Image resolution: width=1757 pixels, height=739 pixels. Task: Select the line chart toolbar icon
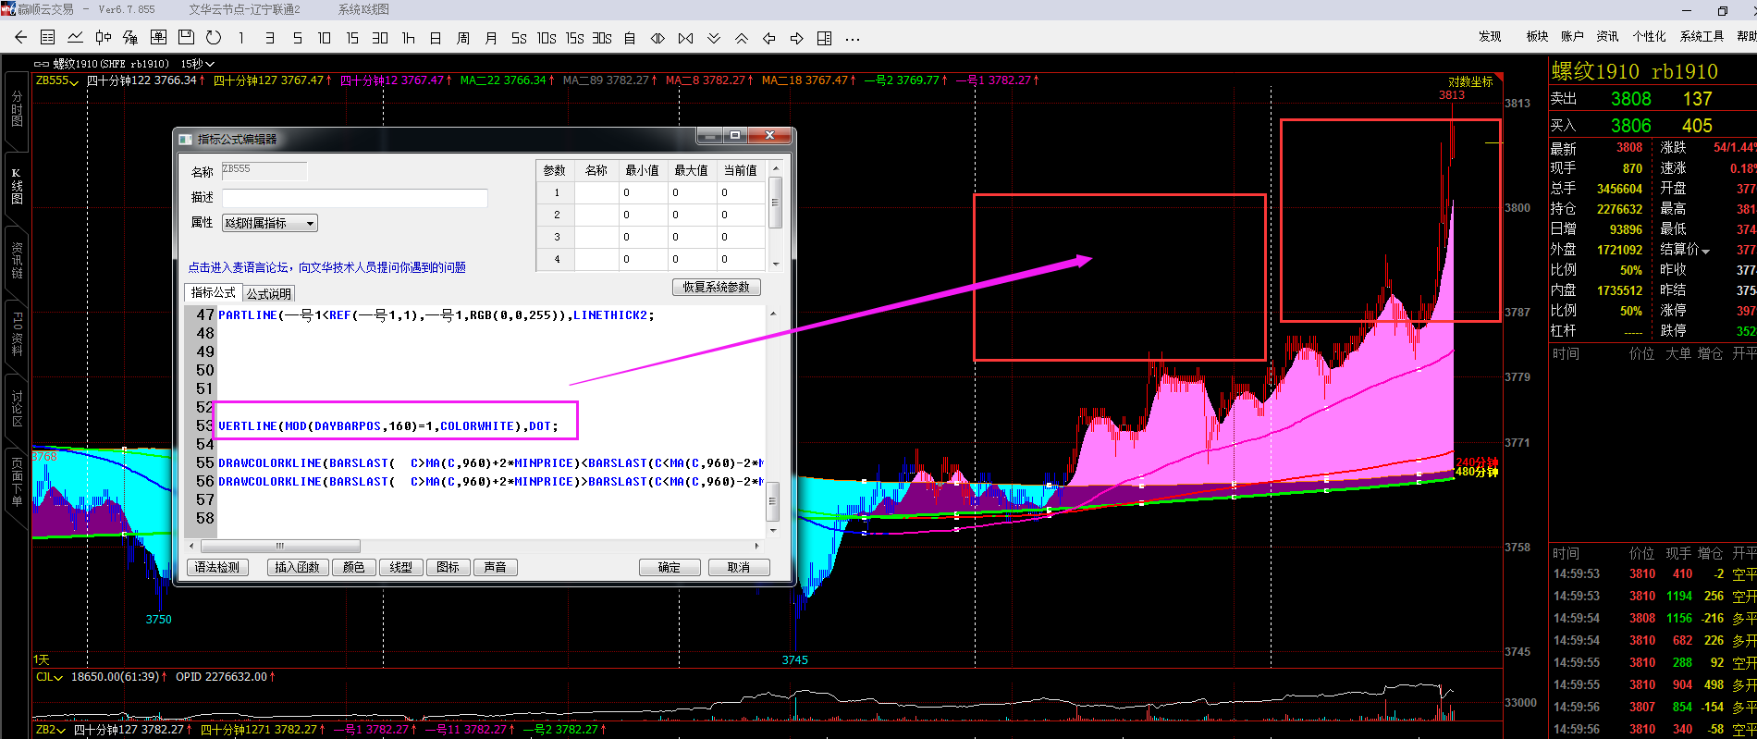click(x=76, y=38)
